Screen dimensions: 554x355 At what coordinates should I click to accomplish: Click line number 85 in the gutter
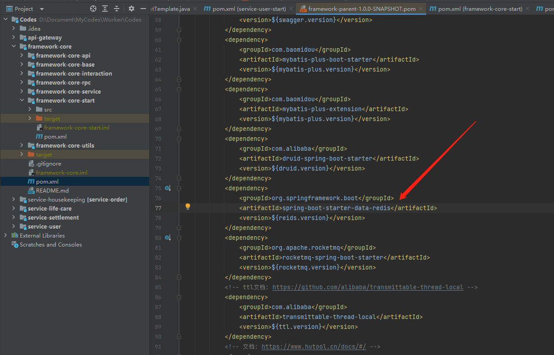point(158,287)
